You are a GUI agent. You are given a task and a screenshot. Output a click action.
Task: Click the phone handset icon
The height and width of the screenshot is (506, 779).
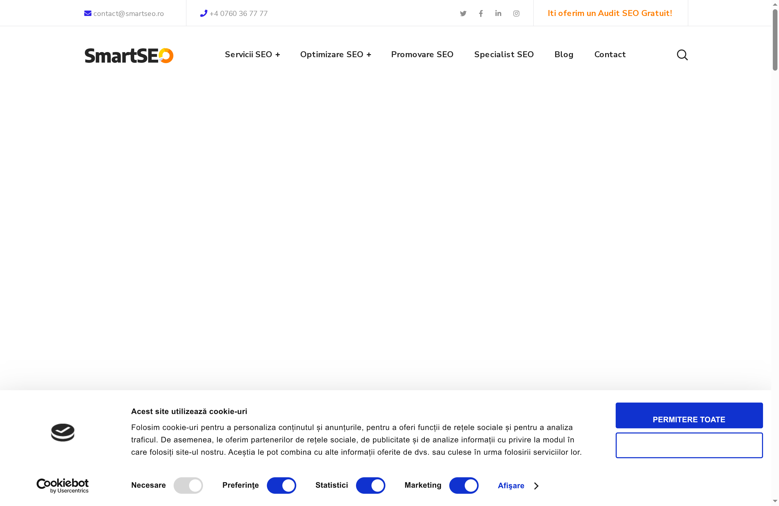(204, 13)
